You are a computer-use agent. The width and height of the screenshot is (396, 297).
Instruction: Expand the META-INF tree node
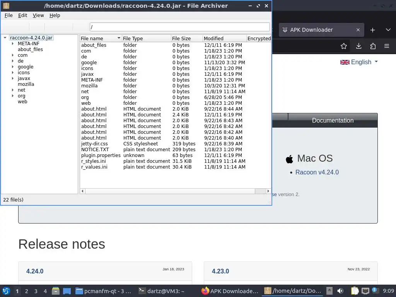click(x=13, y=43)
